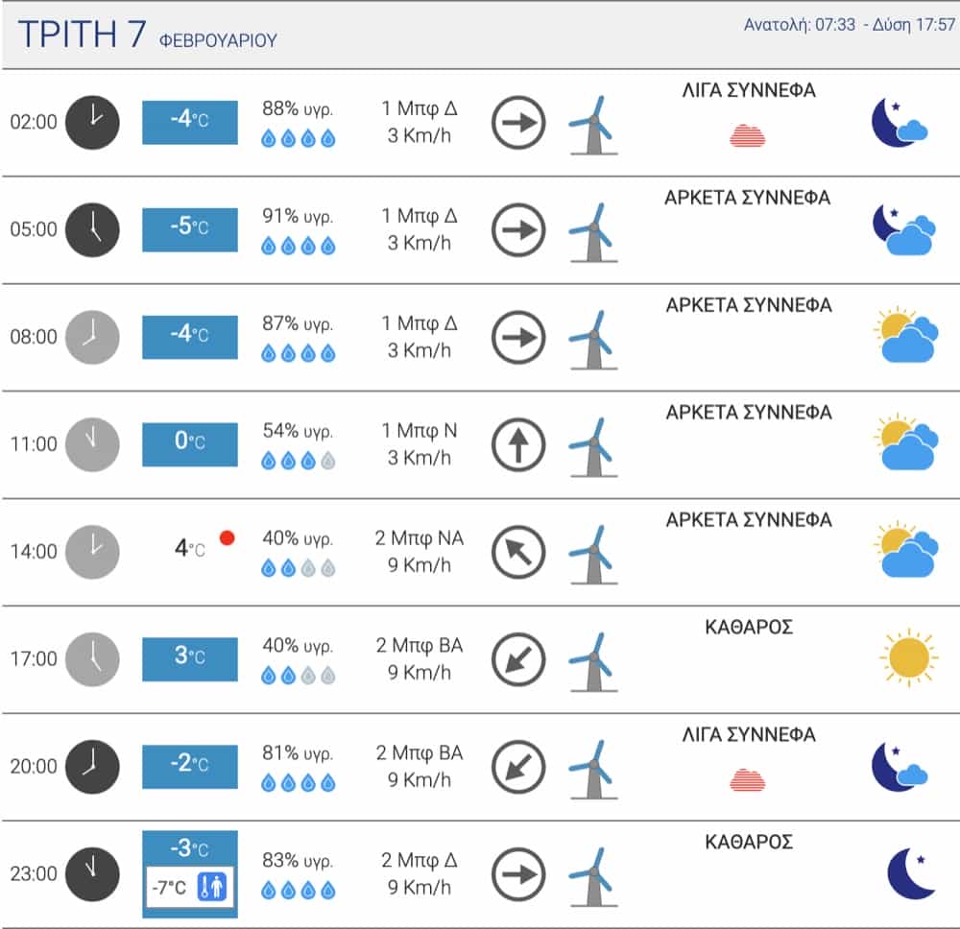960x929 pixels.
Task: Click the clock icon for 20:00
Action: click(x=92, y=767)
